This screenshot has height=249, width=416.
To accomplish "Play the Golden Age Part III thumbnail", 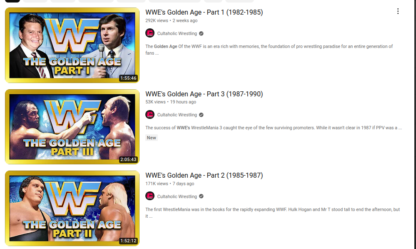I will click(x=72, y=127).
